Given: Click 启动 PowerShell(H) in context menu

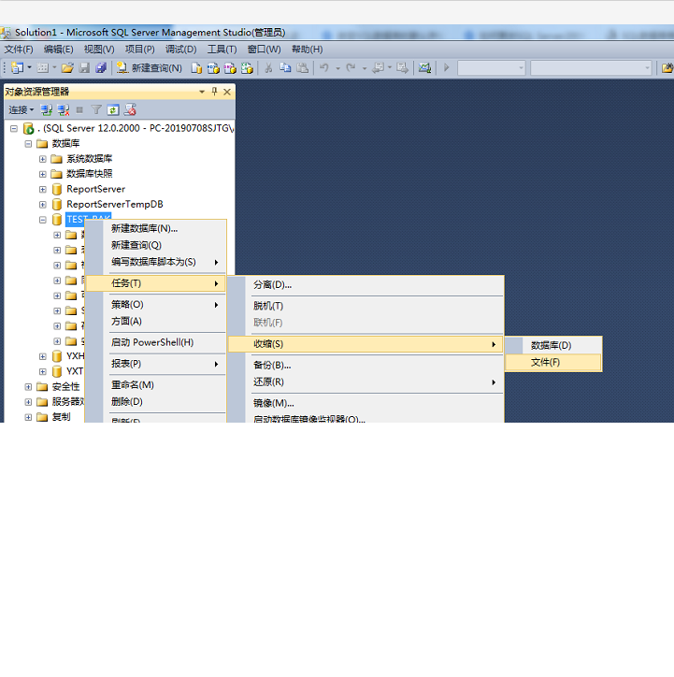Looking at the screenshot, I should [152, 342].
